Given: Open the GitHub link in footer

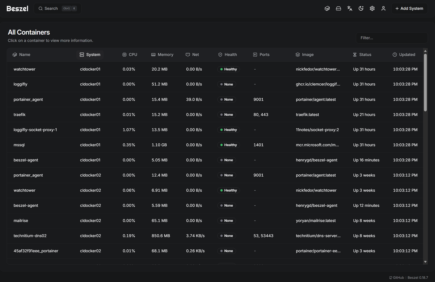Looking at the screenshot, I should [x=397, y=278].
